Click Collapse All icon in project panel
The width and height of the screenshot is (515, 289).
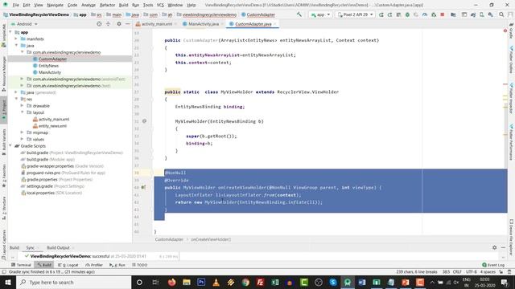click(x=108, y=24)
